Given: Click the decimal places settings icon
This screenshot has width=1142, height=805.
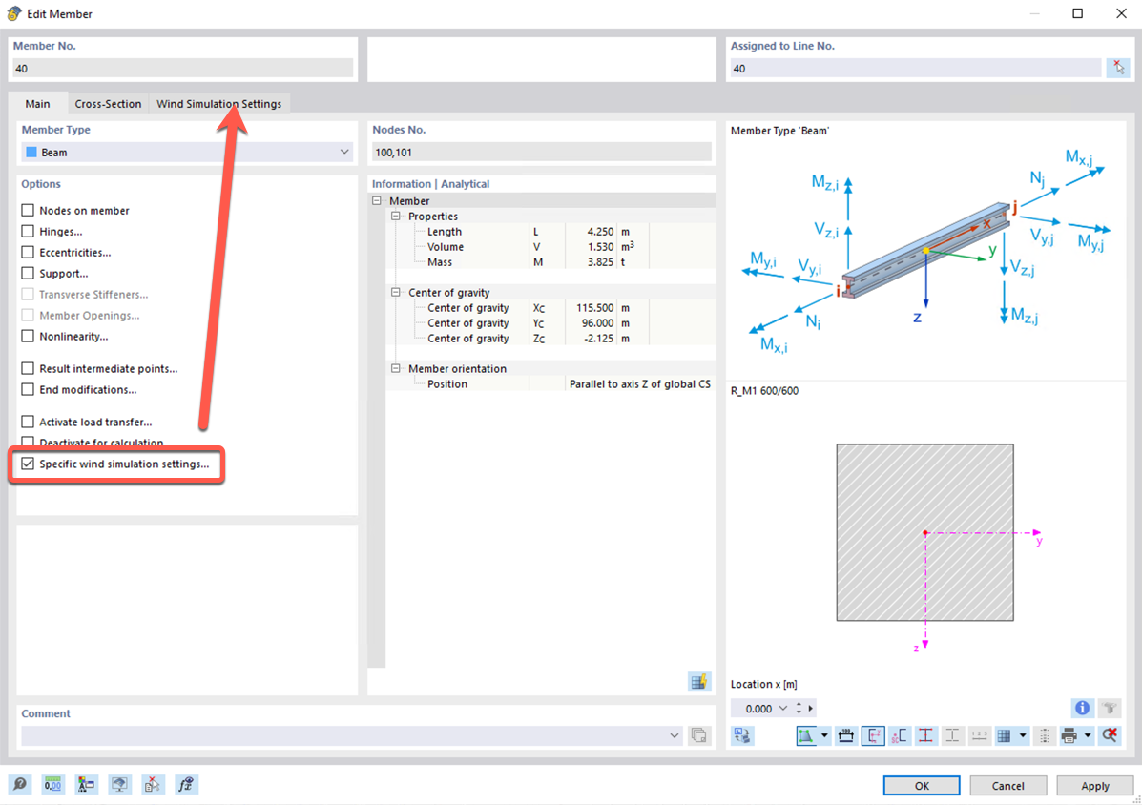Looking at the screenshot, I should coord(52,784).
